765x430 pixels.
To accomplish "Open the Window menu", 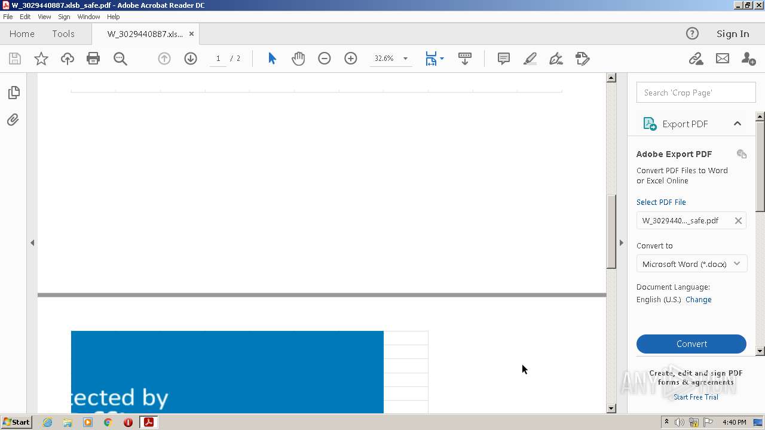I will point(88,17).
